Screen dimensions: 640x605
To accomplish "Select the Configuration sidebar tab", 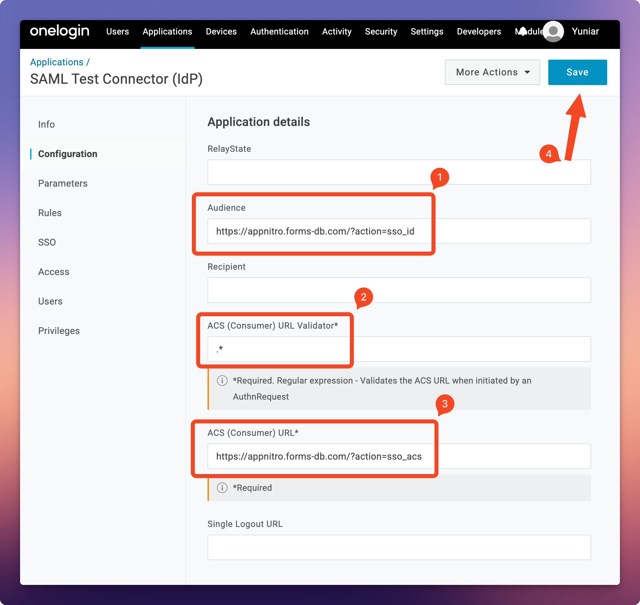I will tap(68, 154).
